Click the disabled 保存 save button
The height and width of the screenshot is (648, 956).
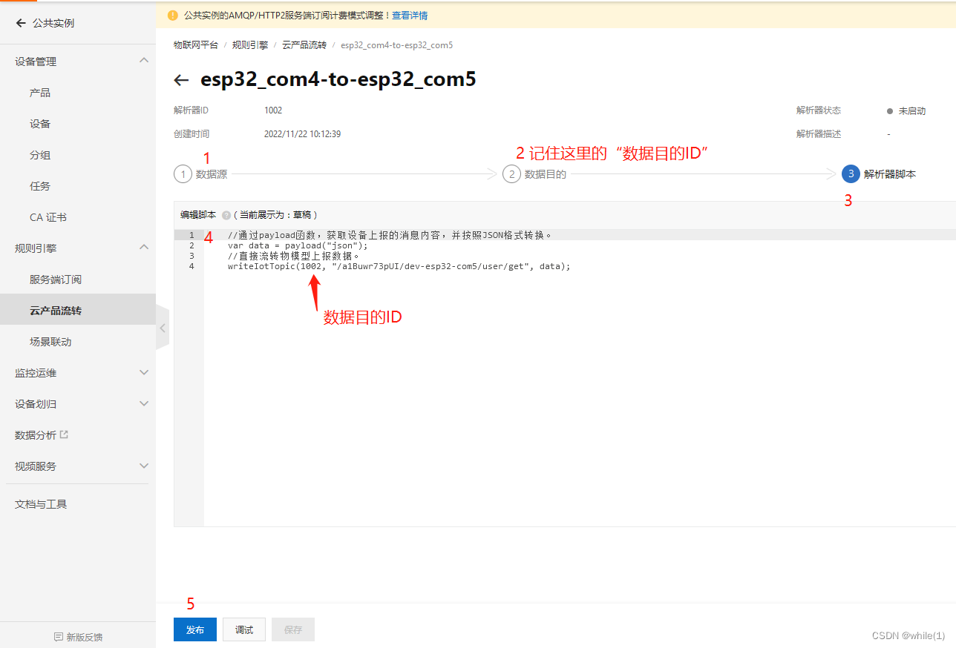coord(293,629)
